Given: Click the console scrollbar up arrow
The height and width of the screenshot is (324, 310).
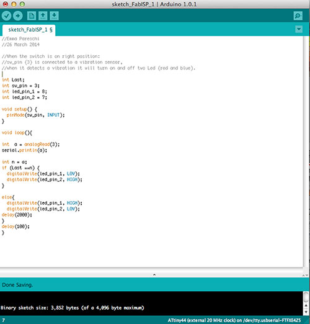Looking at the screenshot, I should point(306,305).
